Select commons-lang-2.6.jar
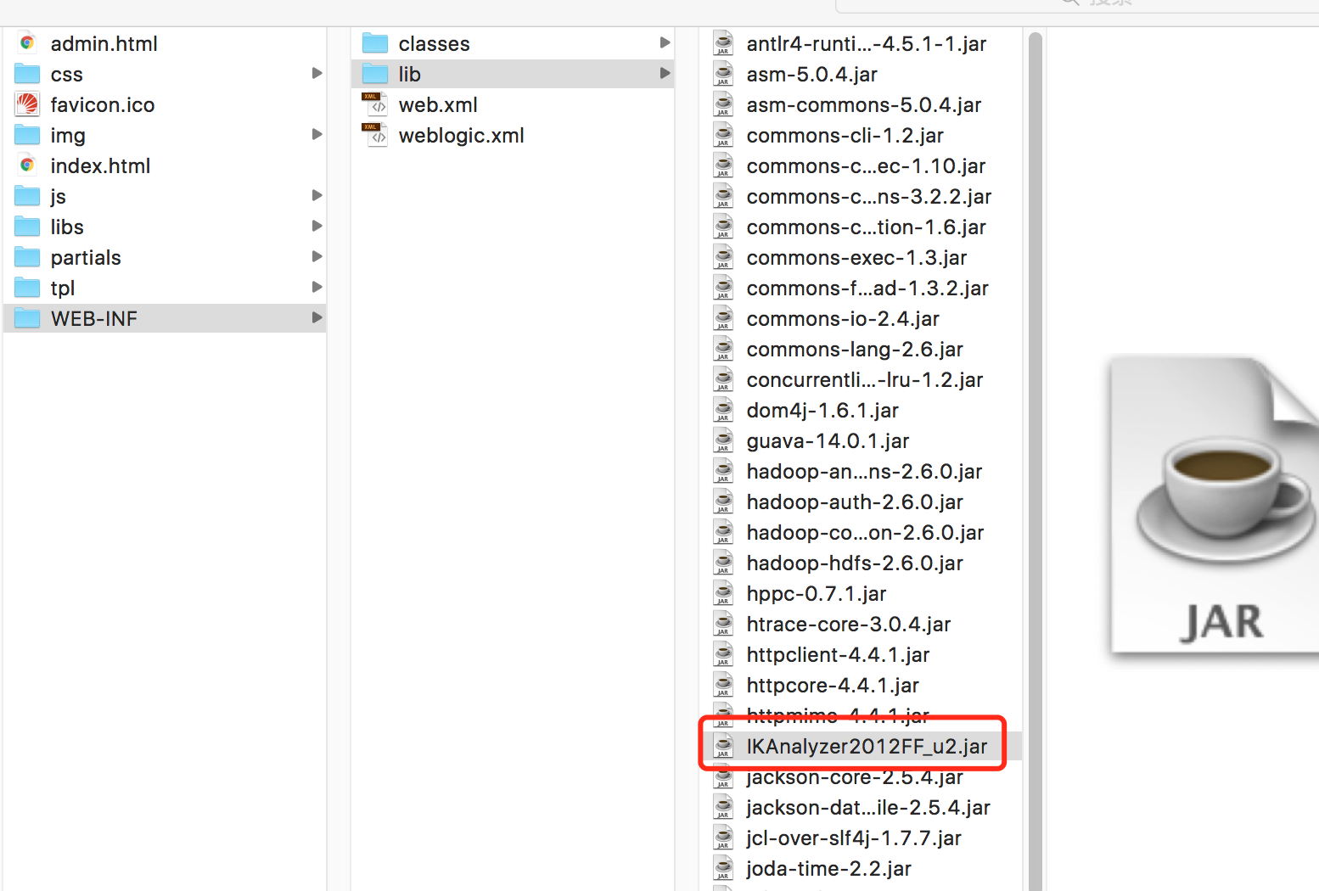The image size is (1319, 891). [x=855, y=349]
